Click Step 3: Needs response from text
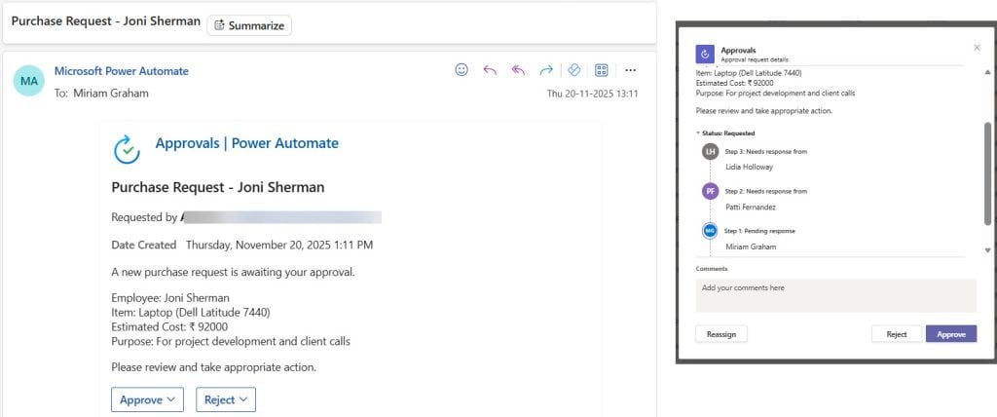Image resolution: width=997 pixels, height=417 pixels. (x=766, y=152)
